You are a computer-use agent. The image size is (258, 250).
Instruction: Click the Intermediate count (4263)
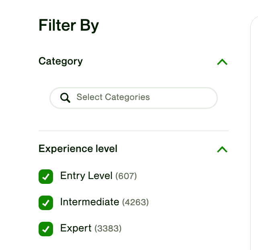(135, 202)
